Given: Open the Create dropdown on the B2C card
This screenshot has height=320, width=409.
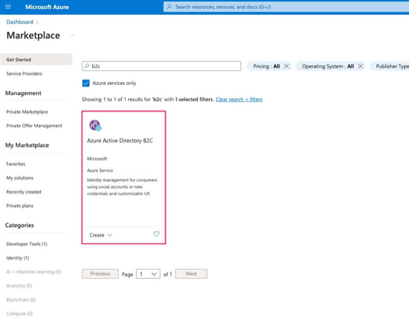Looking at the screenshot, I should pos(99,235).
